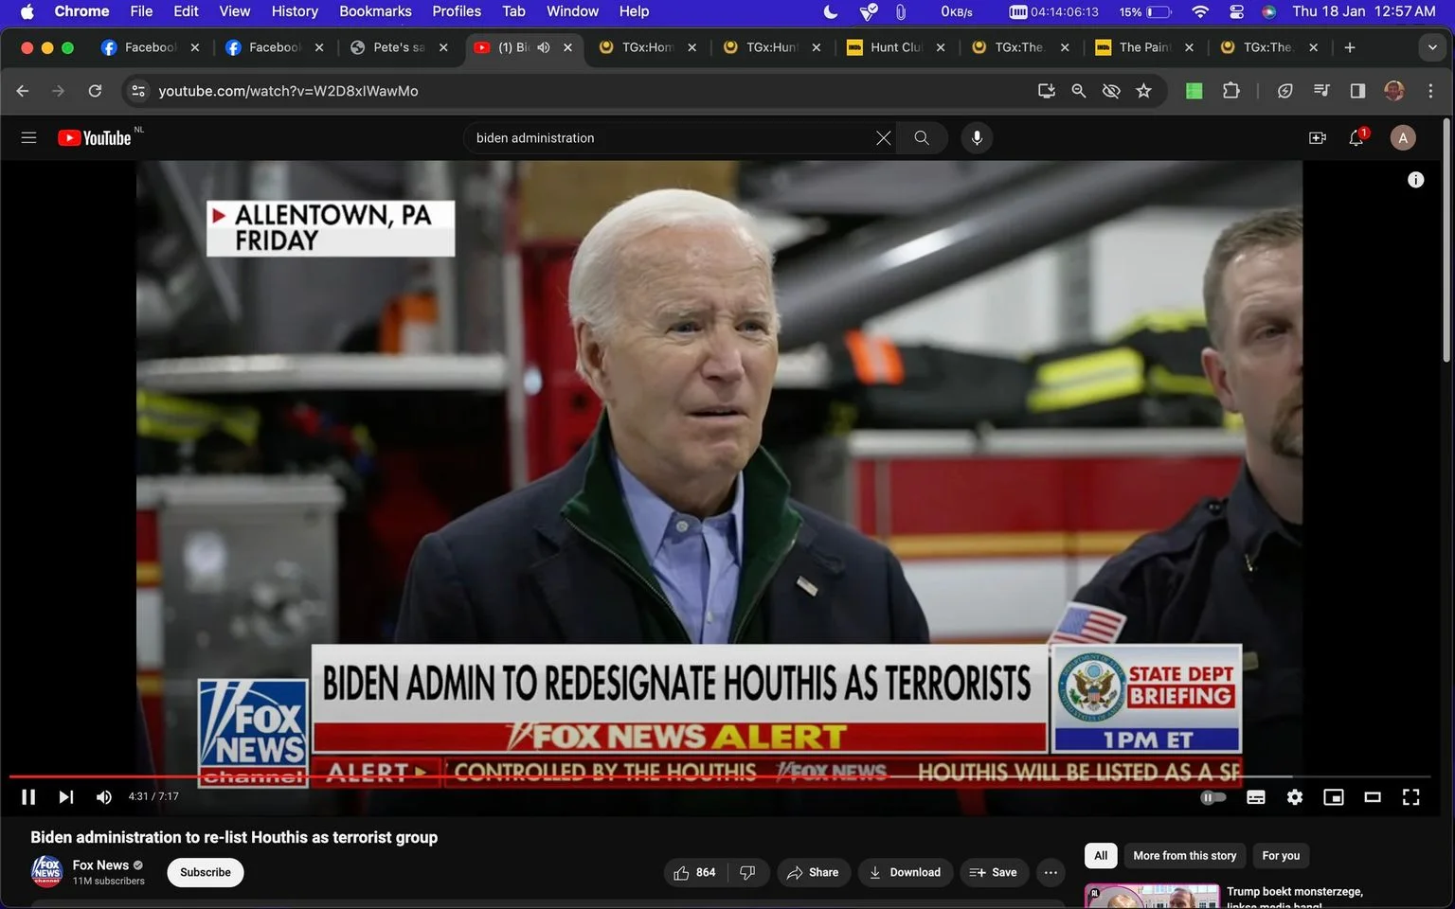This screenshot has height=909, width=1455.
Task: Open the miniplayer
Action: click(1334, 797)
